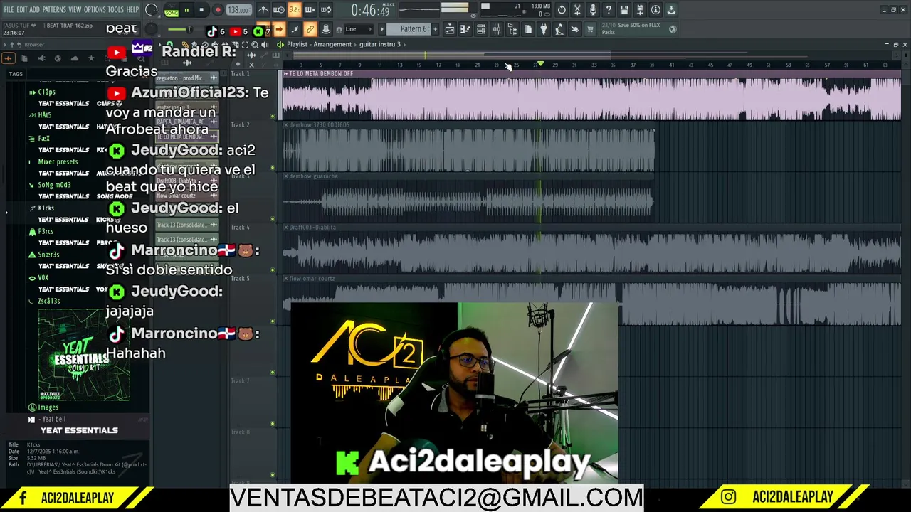
Task: Toggle multilink to controllers icon
Action: coord(310,29)
